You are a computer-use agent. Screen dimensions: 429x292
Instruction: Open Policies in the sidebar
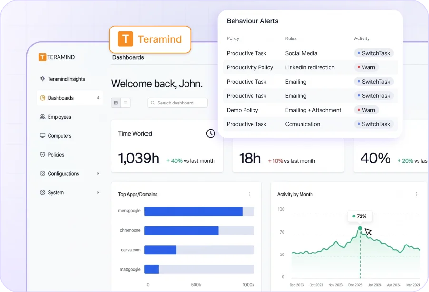(x=70, y=155)
